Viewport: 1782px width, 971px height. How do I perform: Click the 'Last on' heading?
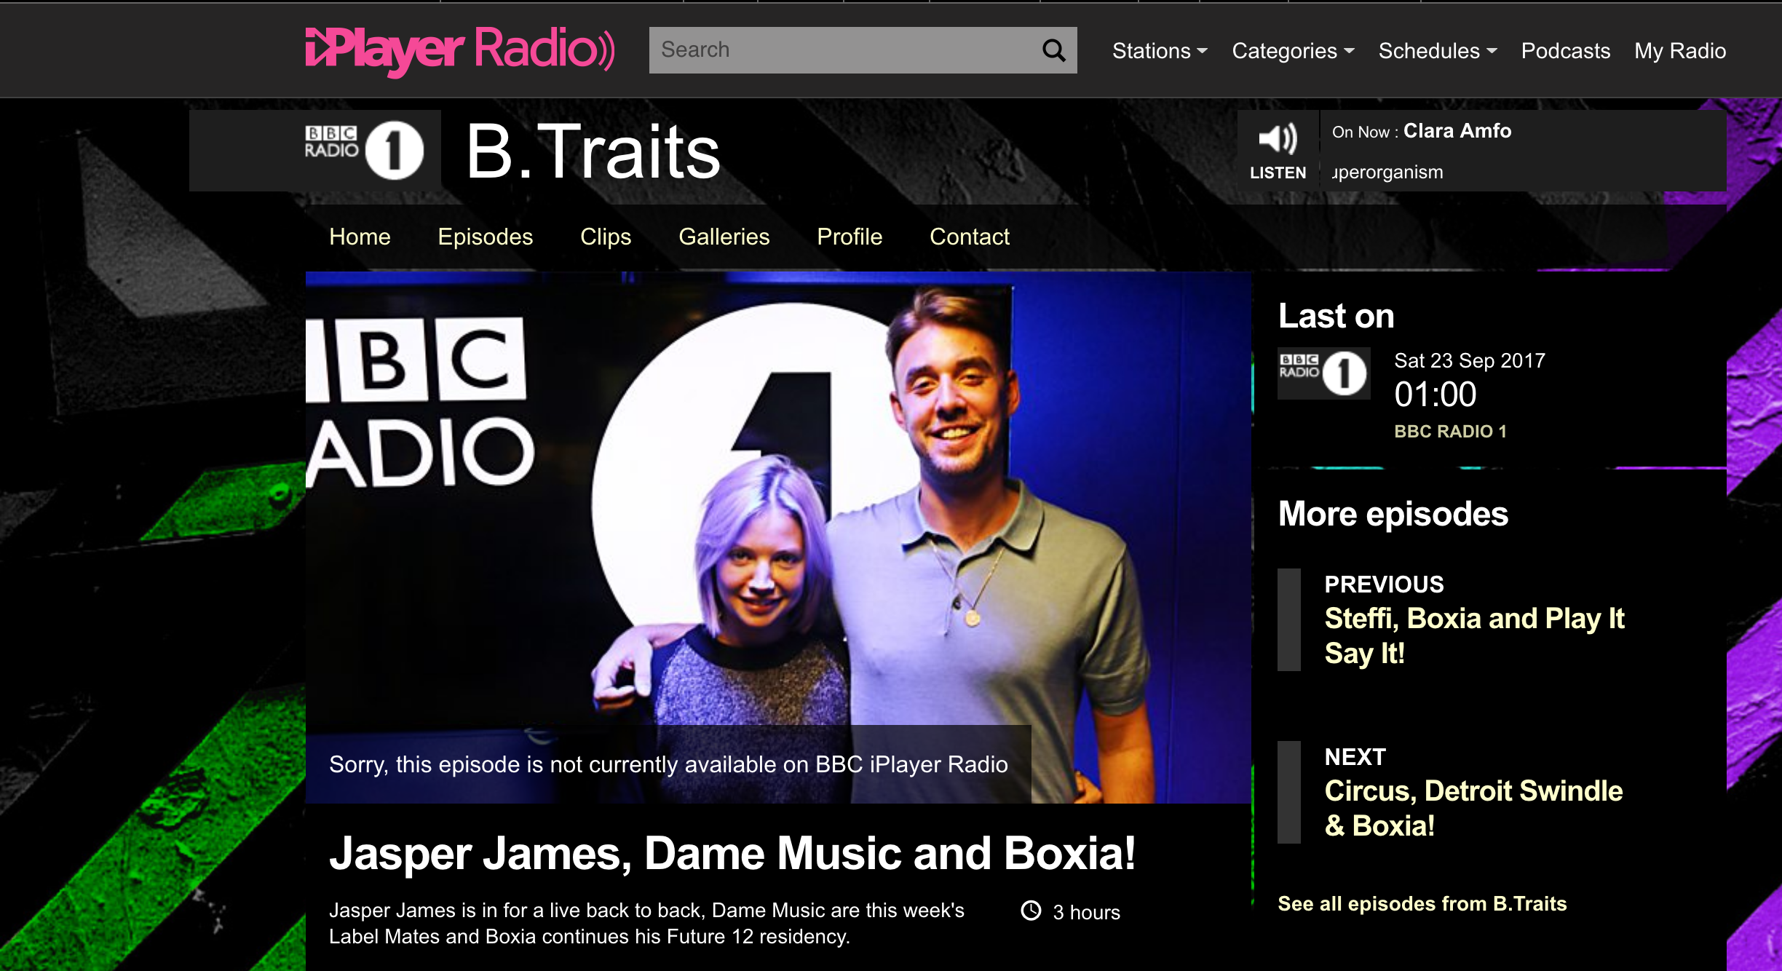point(1336,316)
